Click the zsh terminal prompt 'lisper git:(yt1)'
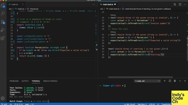The image size is (188, 105). pos(112,85)
